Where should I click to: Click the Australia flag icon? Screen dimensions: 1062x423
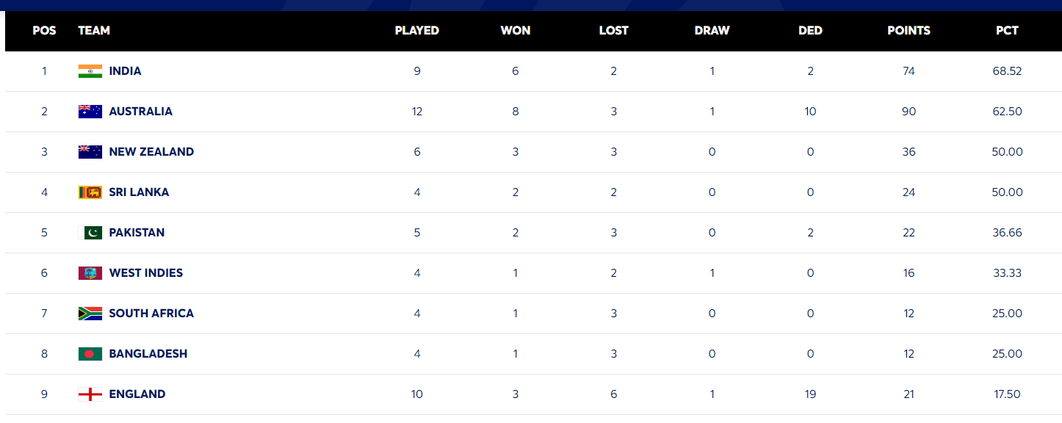[90, 112]
